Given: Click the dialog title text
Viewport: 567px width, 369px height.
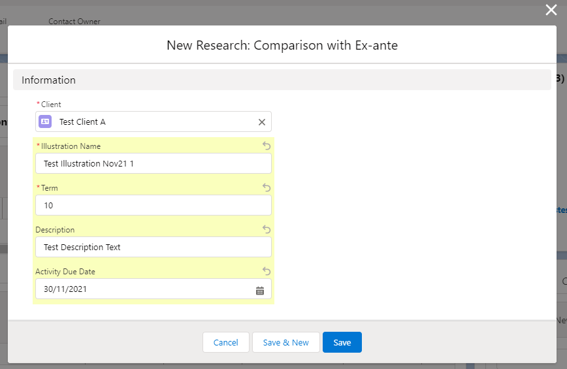Looking at the screenshot, I should 282,45.
